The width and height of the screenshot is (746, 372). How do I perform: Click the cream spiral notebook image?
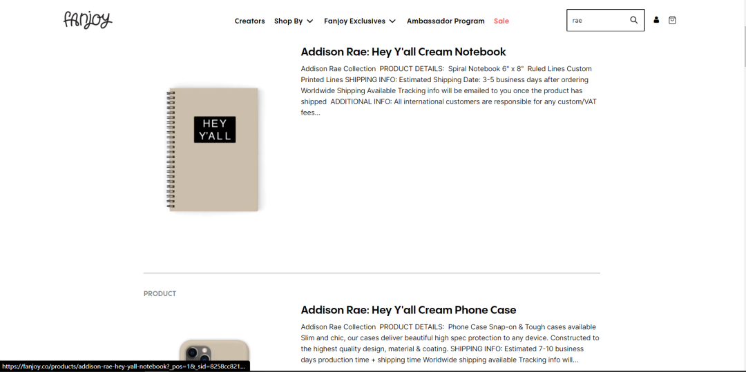click(x=213, y=149)
